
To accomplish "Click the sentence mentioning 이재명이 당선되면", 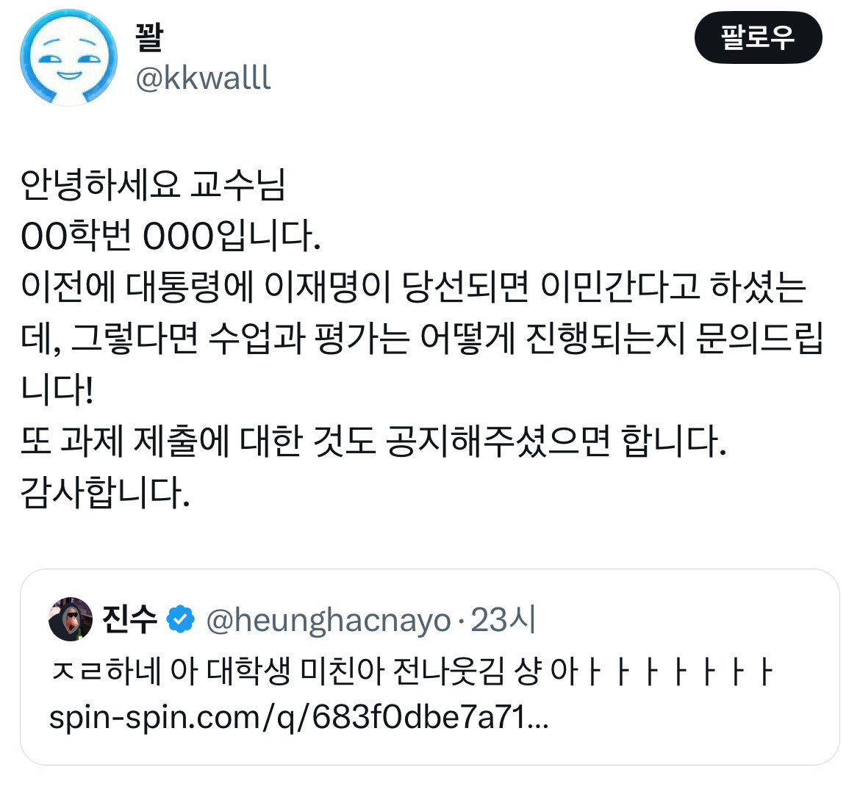I will coord(413,287).
